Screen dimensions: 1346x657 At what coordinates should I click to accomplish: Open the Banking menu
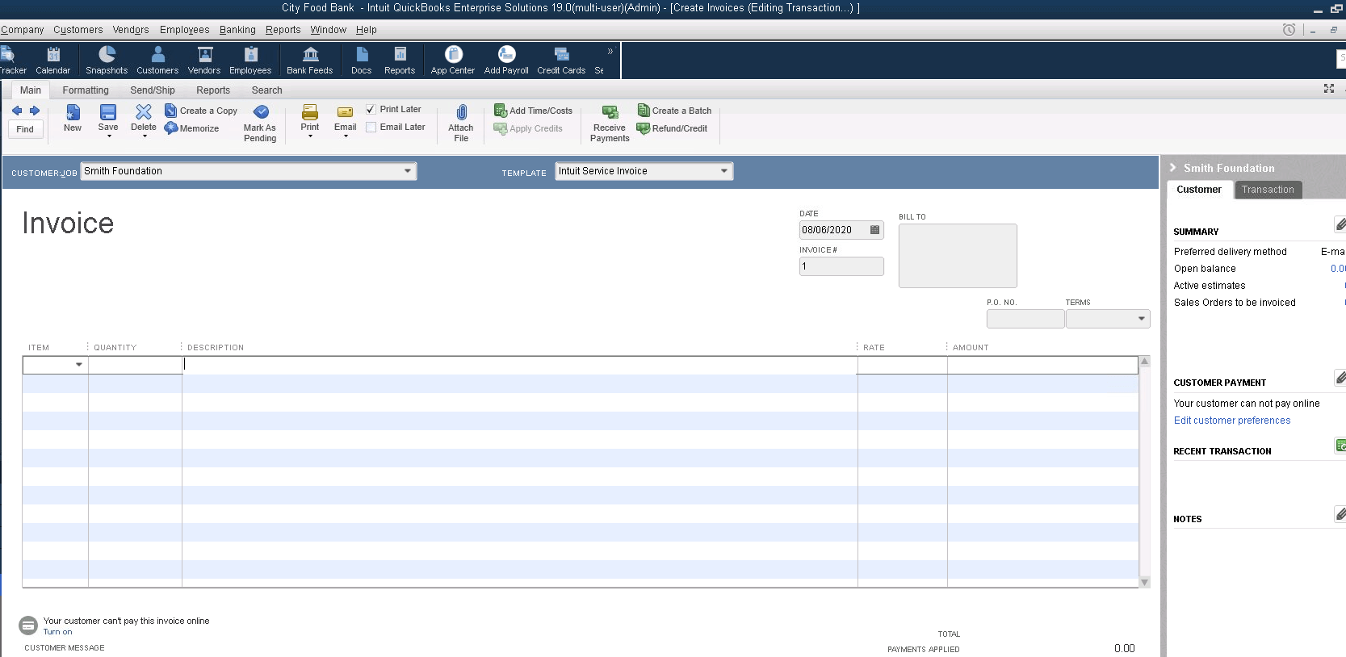[x=237, y=30]
